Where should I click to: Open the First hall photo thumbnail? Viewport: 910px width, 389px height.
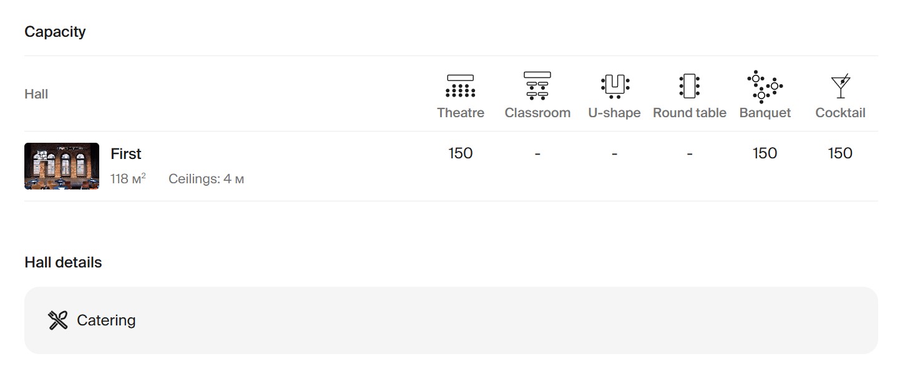[62, 166]
